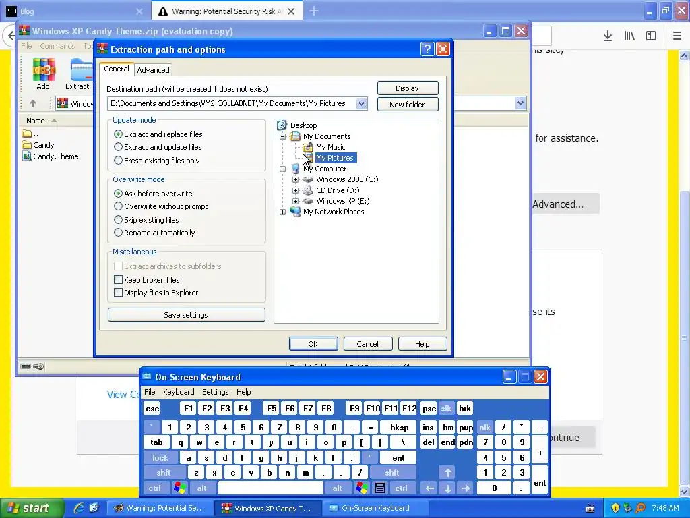Click the magnifier icon in system tray
This screenshot has width=690, height=518.
coord(640,508)
